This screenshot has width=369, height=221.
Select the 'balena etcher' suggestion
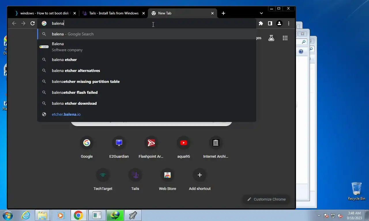tap(146, 60)
